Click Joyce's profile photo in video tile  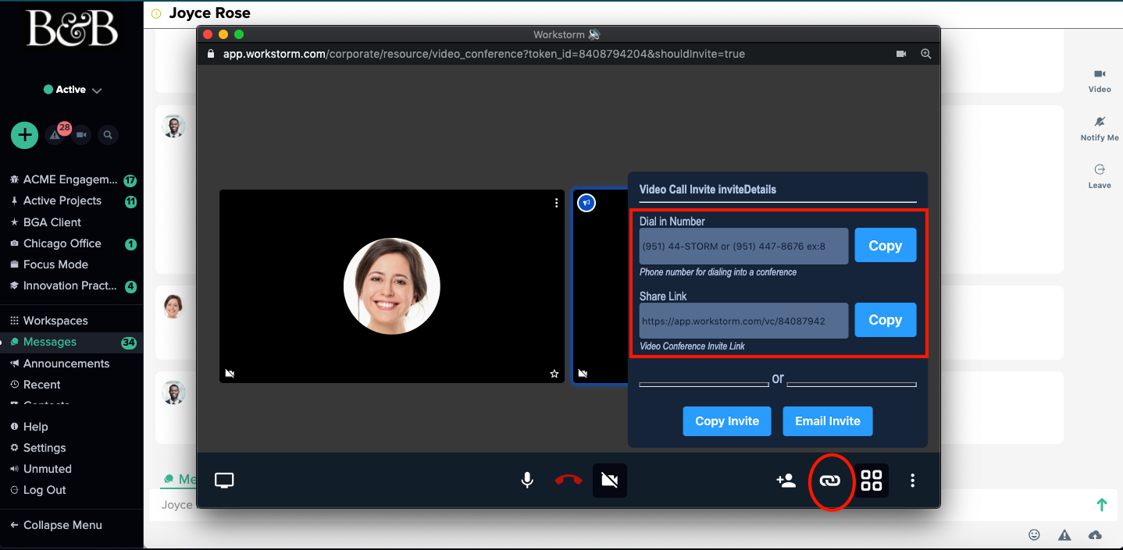point(392,286)
